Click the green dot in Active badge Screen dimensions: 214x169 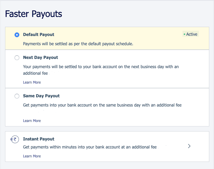tap(184, 34)
